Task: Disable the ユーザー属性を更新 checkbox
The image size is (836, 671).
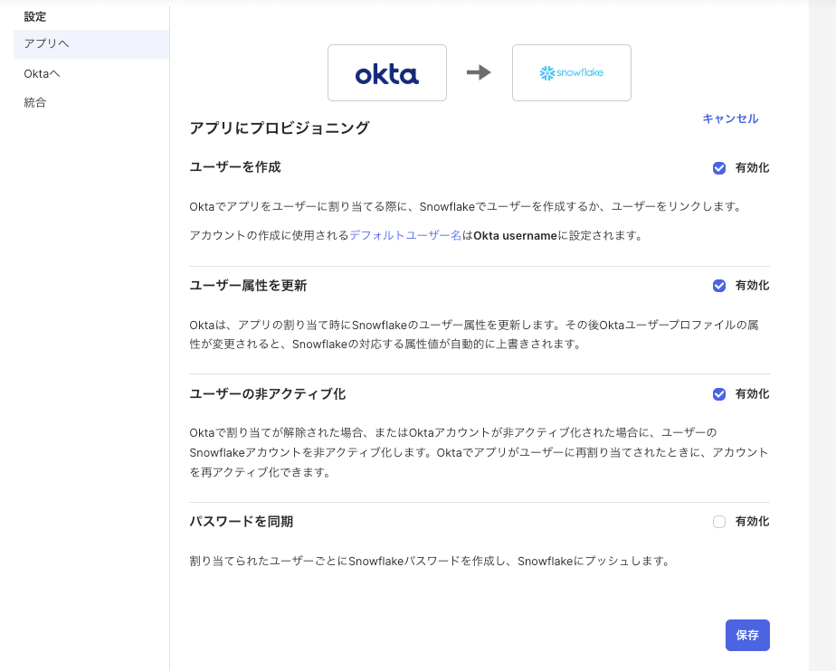Action: 719,286
